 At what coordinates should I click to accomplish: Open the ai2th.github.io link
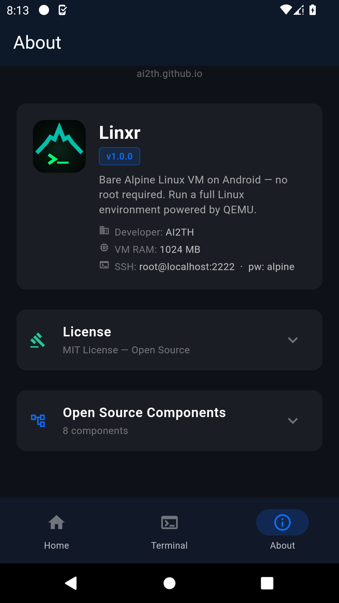169,73
